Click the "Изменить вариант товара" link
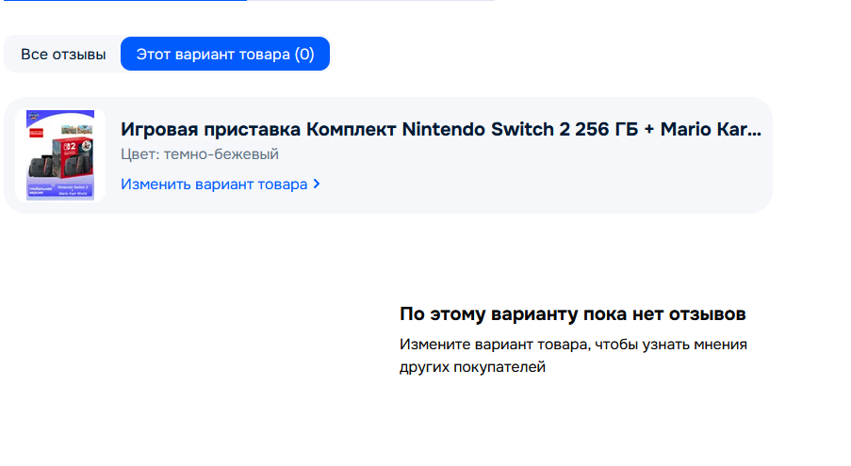The height and width of the screenshot is (466, 851). pyautogui.click(x=214, y=185)
